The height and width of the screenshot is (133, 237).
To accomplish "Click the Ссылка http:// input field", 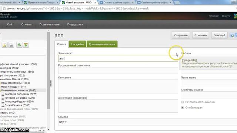I will click(147, 122).
